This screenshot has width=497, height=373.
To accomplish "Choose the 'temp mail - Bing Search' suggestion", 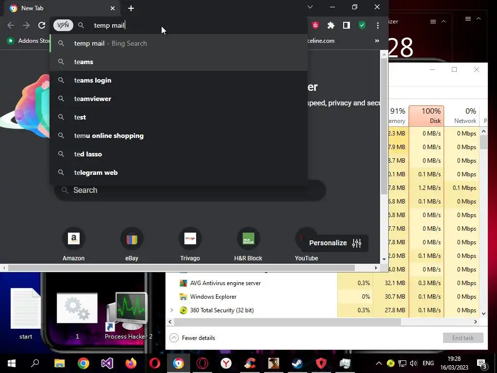I will (179, 43).
